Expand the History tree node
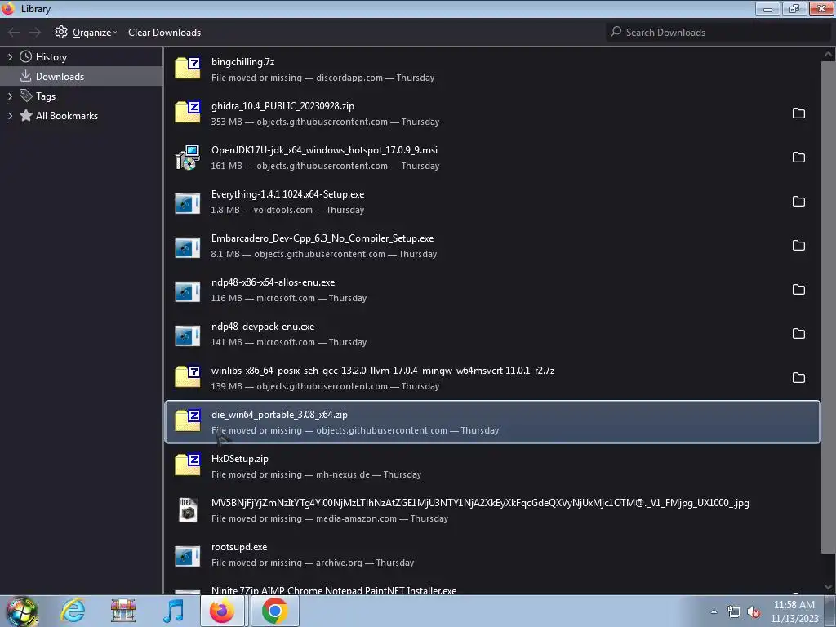The width and height of the screenshot is (836, 627). (10, 56)
